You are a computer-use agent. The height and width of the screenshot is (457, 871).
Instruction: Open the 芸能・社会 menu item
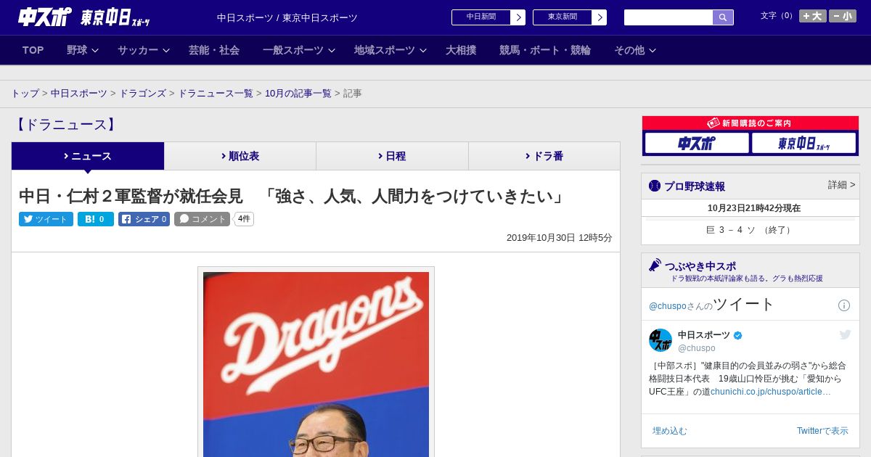tap(214, 50)
